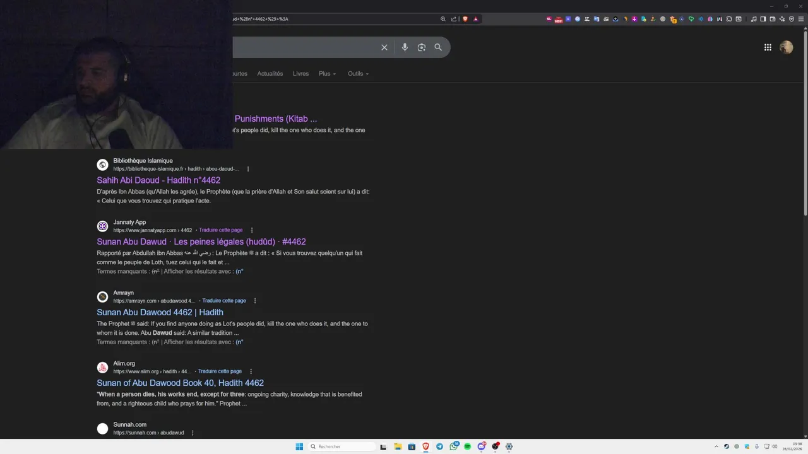Open more options for Sunnah.com result

pyautogui.click(x=193, y=433)
